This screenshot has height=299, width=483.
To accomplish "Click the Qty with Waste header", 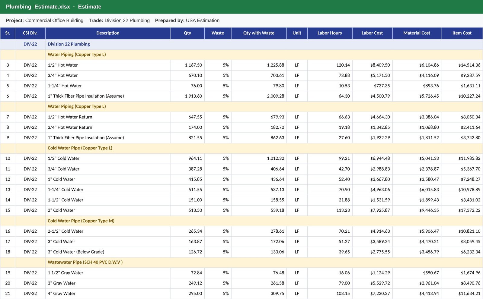I will (259, 33).
